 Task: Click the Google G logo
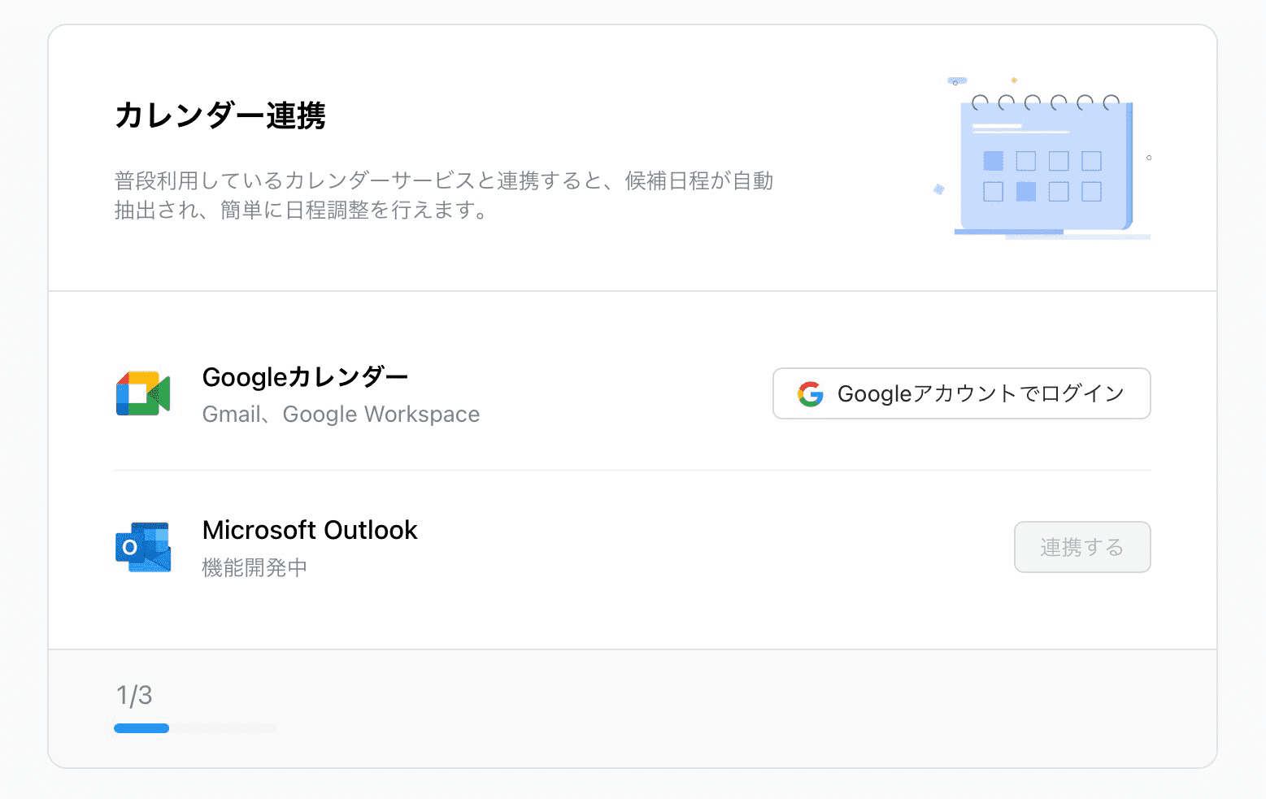tap(810, 394)
